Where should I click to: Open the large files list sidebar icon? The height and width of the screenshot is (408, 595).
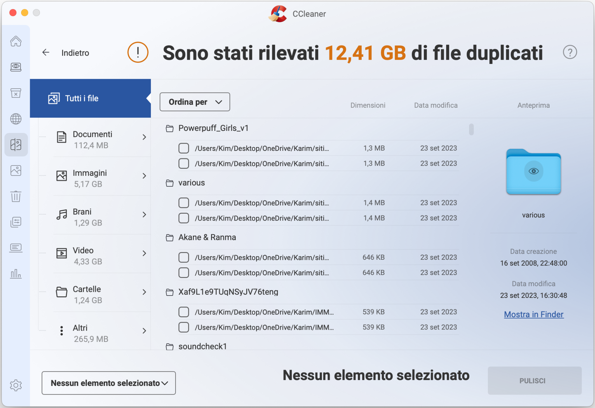tap(16, 222)
